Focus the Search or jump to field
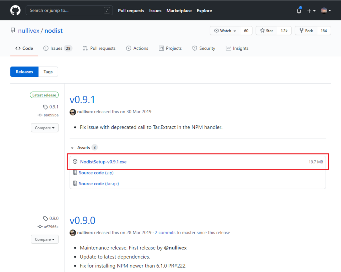The width and height of the screenshot is (341, 272). 66,11
